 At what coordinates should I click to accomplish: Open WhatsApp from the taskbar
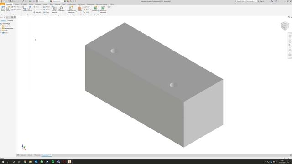coord(42,162)
